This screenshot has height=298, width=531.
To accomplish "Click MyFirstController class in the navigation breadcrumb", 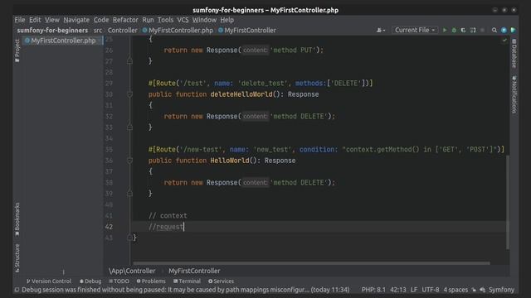I will tap(247, 31).
